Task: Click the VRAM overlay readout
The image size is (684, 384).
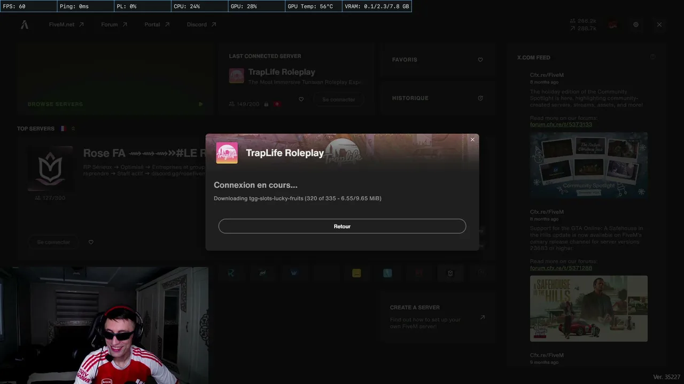Action: (x=377, y=6)
